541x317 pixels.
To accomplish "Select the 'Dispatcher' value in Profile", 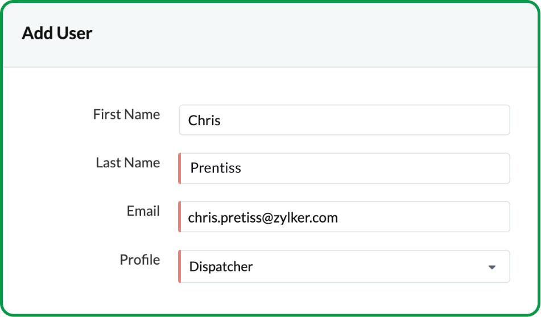I will pyautogui.click(x=221, y=266).
